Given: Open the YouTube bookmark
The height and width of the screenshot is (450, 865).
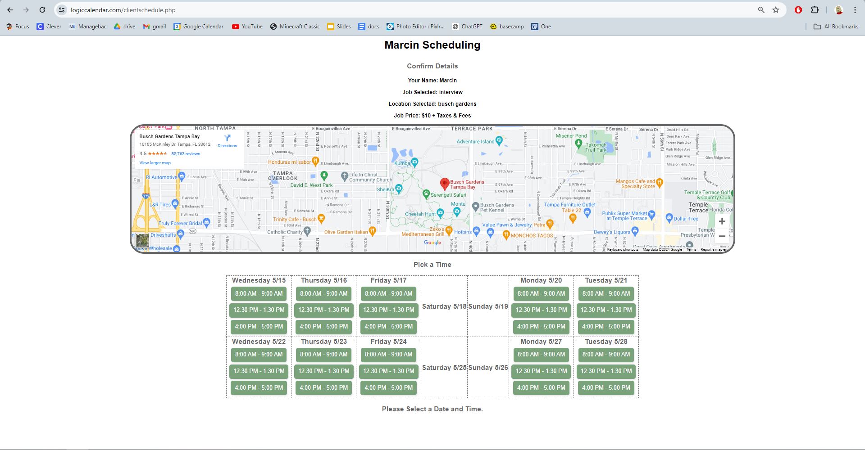Looking at the screenshot, I should pos(247,27).
